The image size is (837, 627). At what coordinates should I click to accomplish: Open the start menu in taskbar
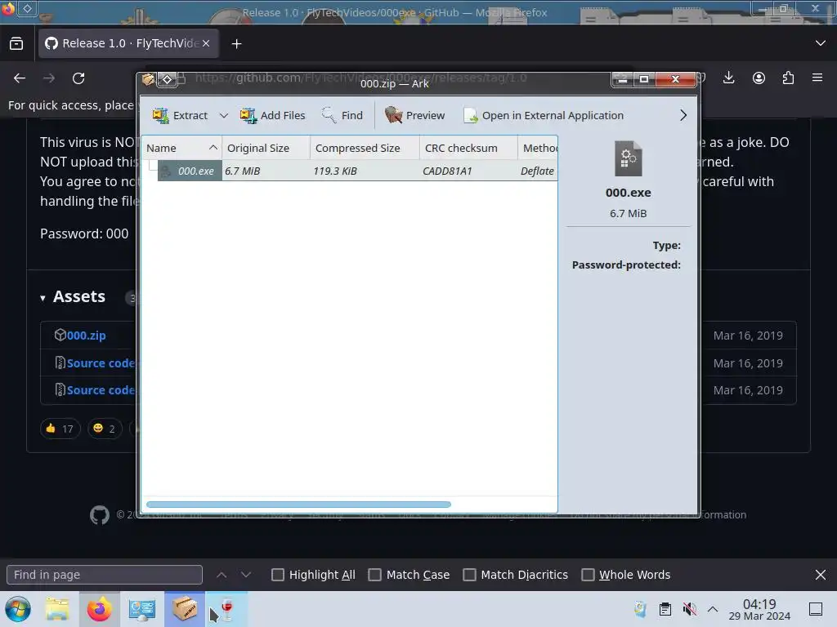click(x=18, y=609)
